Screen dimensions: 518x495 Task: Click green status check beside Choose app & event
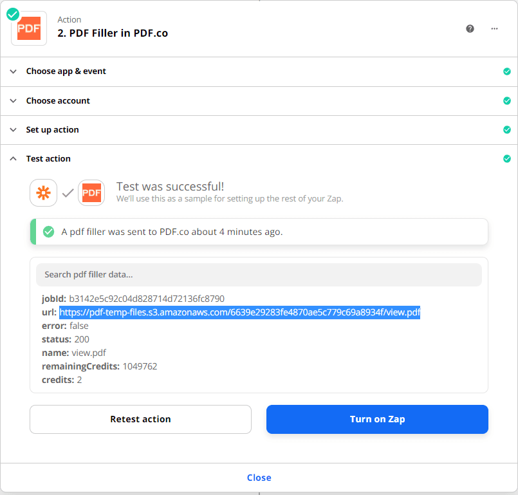pyautogui.click(x=506, y=71)
